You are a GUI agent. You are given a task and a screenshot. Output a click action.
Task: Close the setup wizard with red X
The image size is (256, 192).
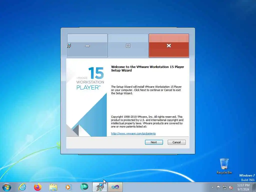pyautogui.click(x=169, y=46)
